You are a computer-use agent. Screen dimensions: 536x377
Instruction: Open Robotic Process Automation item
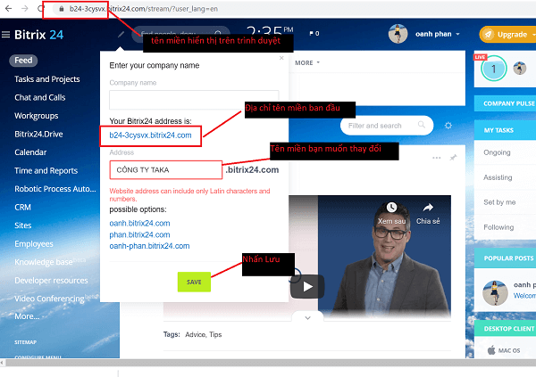coord(55,189)
